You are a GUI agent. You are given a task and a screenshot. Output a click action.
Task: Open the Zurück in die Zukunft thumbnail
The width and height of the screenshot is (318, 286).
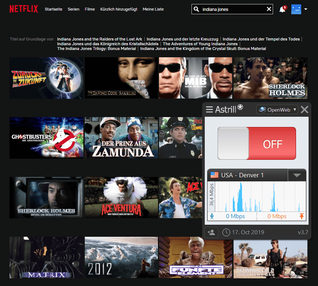coord(46,78)
